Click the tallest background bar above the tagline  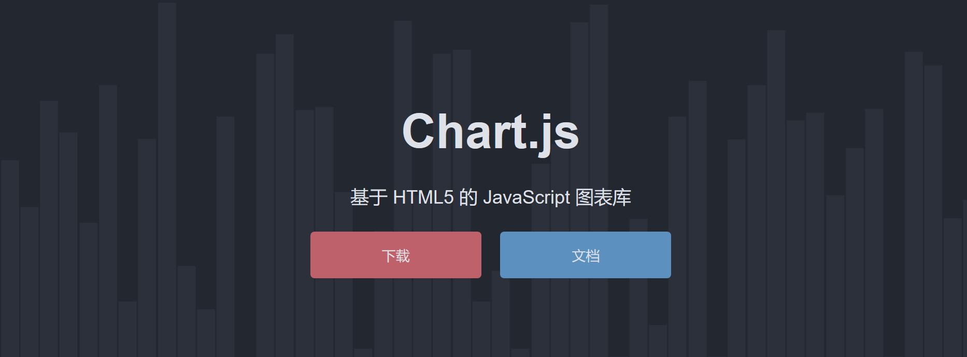(599, 78)
